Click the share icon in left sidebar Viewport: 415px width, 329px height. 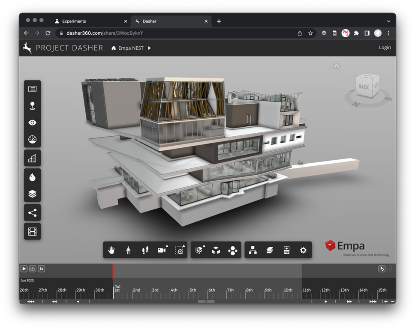(x=32, y=213)
